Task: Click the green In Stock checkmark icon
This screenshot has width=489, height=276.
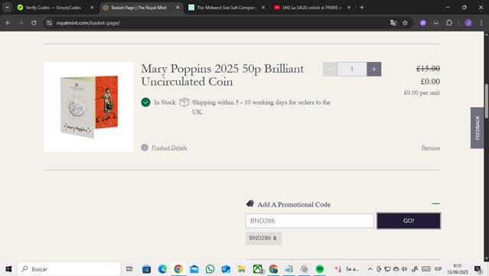Action: [x=145, y=102]
